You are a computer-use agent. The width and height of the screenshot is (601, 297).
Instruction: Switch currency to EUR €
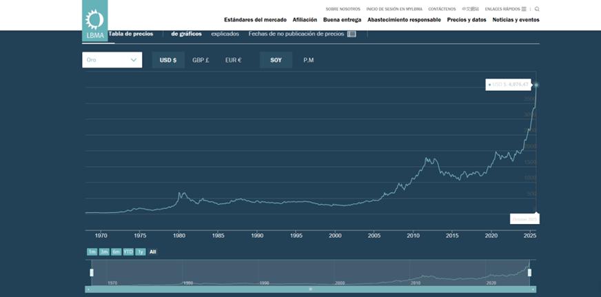[x=233, y=60]
